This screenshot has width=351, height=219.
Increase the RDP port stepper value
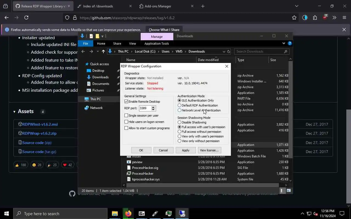pos(153,107)
